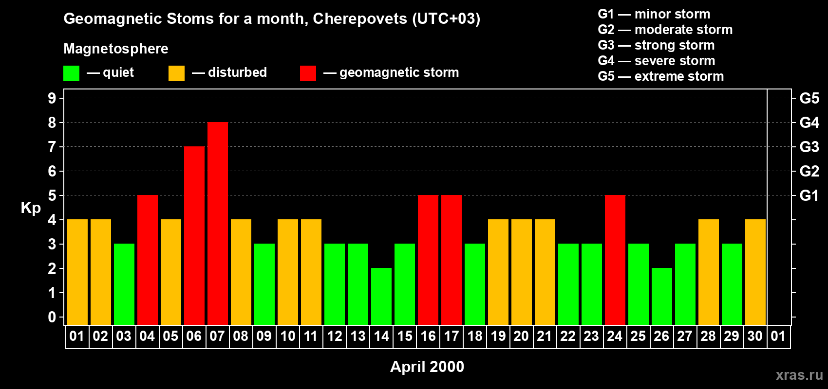The height and width of the screenshot is (389, 828).
Task: Click the Kp axis label
Action: tap(31, 208)
